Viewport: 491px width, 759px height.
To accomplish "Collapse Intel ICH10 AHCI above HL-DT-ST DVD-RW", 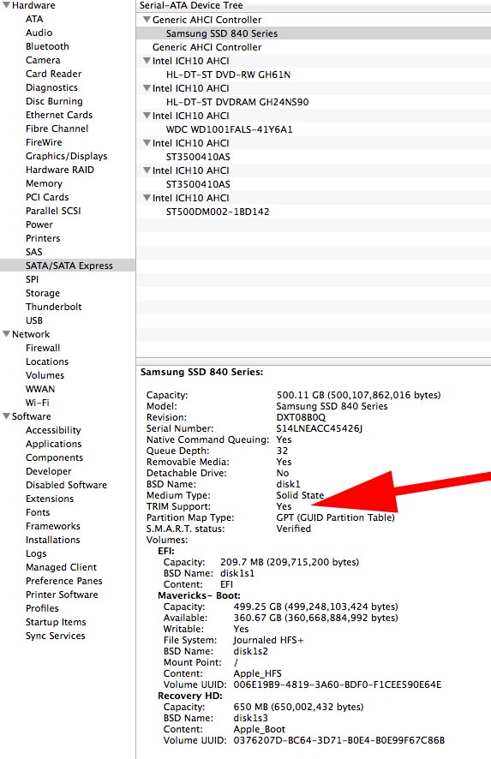I will pyautogui.click(x=147, y=61).
